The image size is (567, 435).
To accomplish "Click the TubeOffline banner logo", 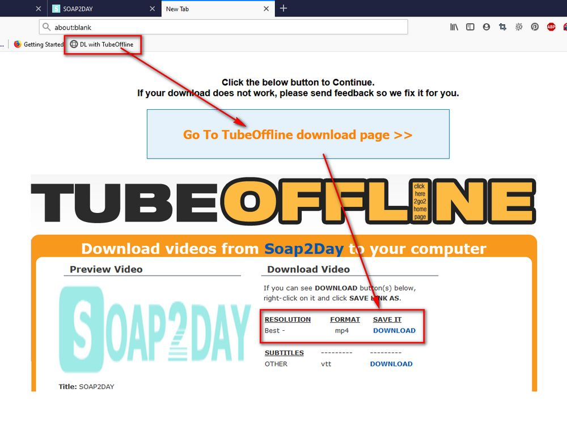I will point(283,201).
